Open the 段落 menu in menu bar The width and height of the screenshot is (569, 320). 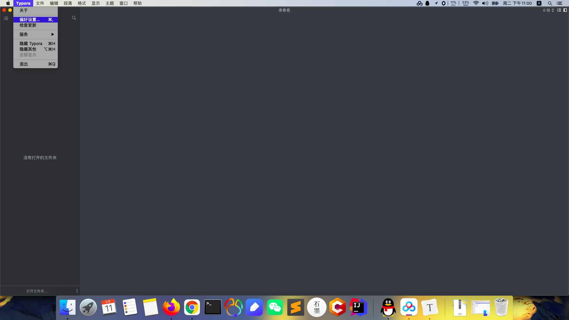click(68, 3)
